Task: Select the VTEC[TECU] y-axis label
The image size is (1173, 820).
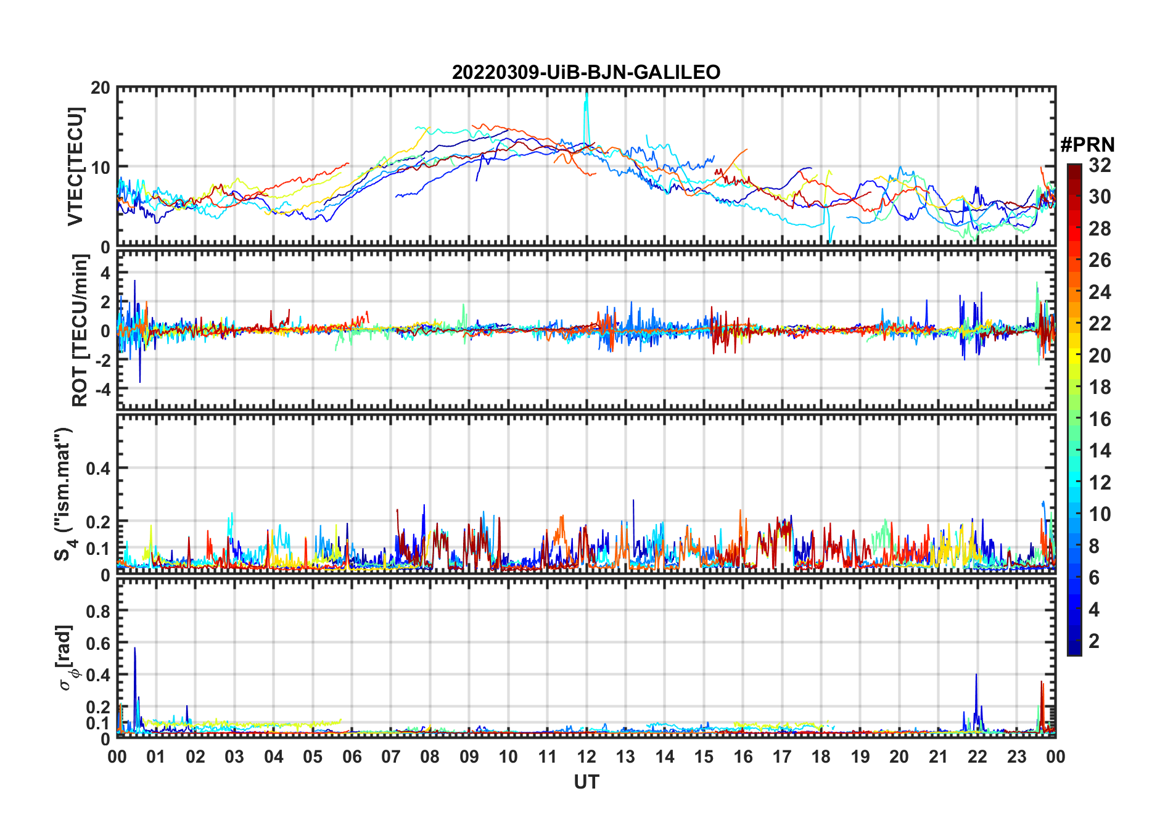Action: (x=75, y=166)
